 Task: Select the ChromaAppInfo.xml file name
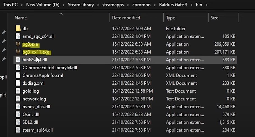click(x=43, y=75)
